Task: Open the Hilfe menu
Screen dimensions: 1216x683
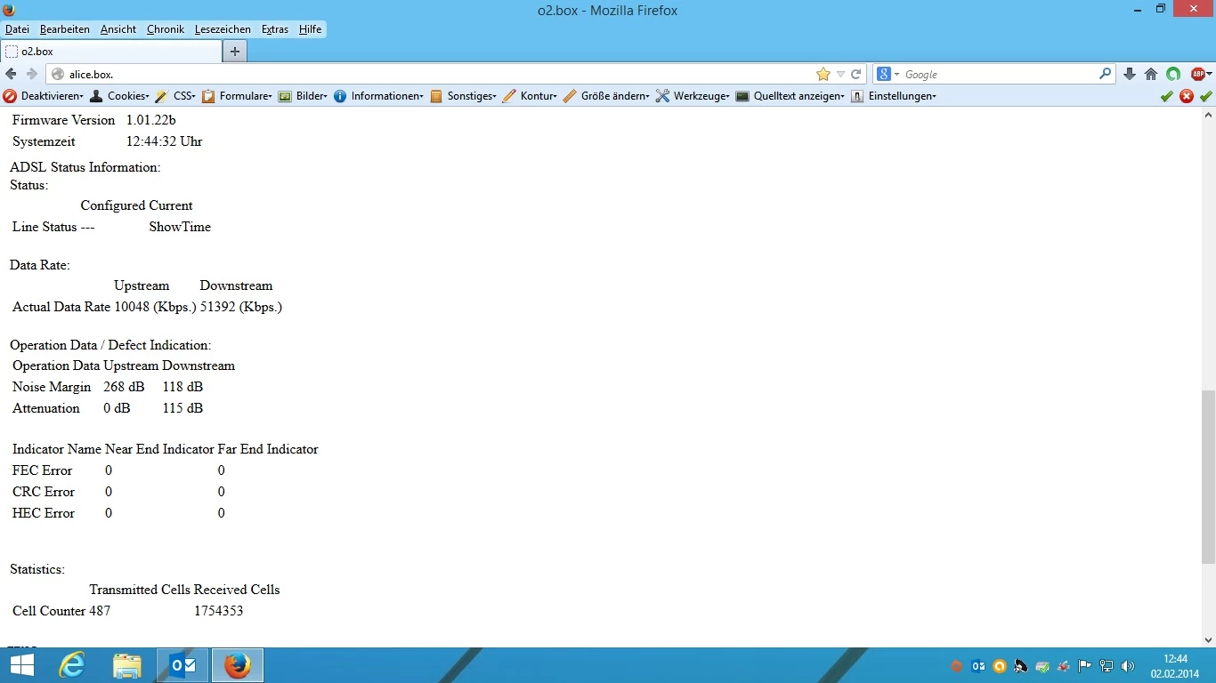Action: (311, 29)
